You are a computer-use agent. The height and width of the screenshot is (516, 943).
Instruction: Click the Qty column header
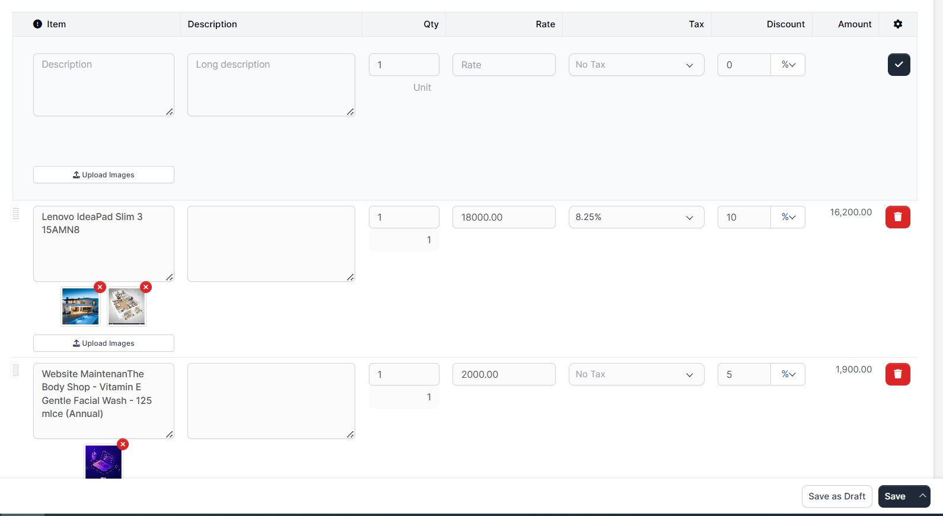point(431,24)
